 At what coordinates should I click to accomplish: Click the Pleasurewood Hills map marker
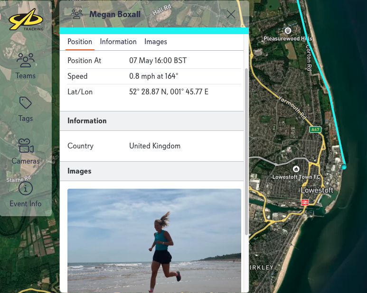coord(288,31)
